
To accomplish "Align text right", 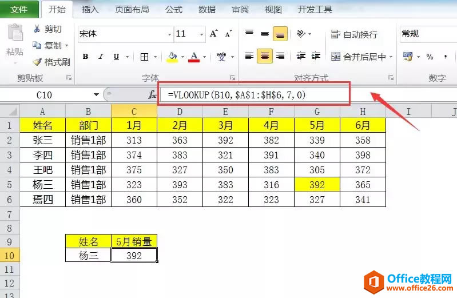I will click(x=280, y=55).
